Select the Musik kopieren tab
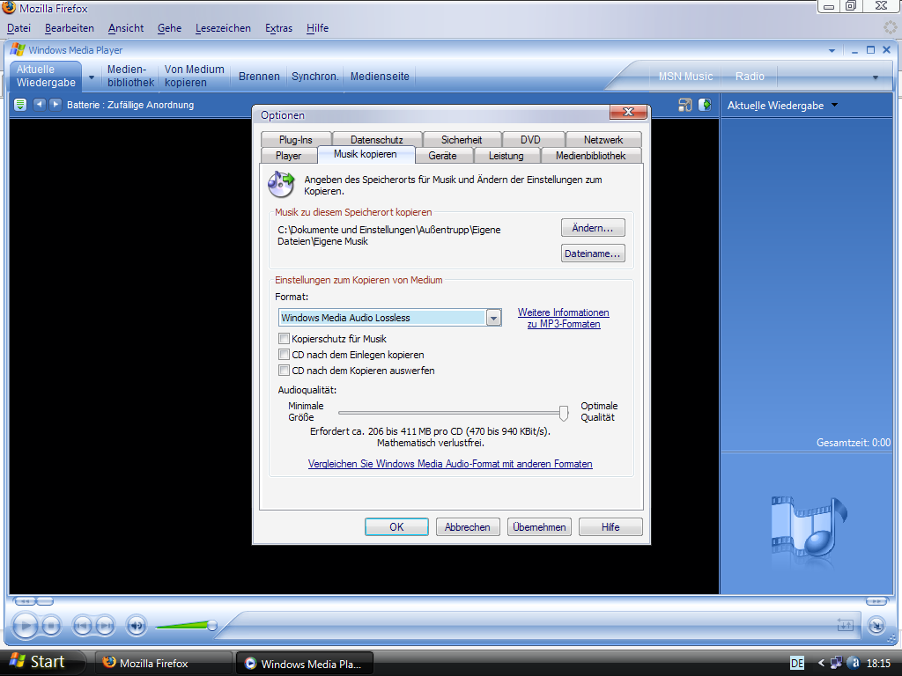 (366, 154)
